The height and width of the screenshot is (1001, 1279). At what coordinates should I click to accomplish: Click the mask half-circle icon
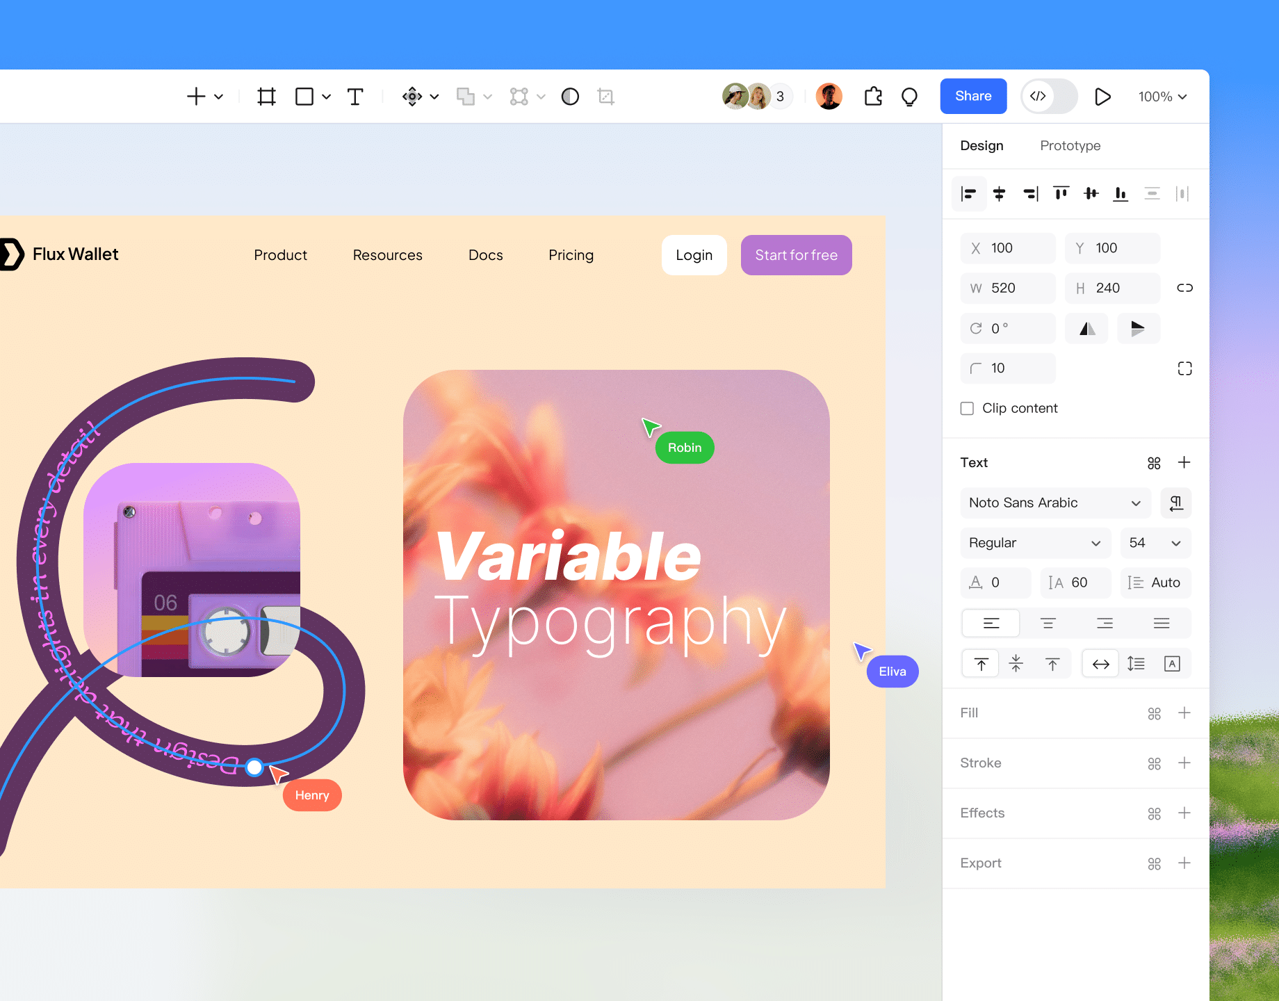point(570,97)
